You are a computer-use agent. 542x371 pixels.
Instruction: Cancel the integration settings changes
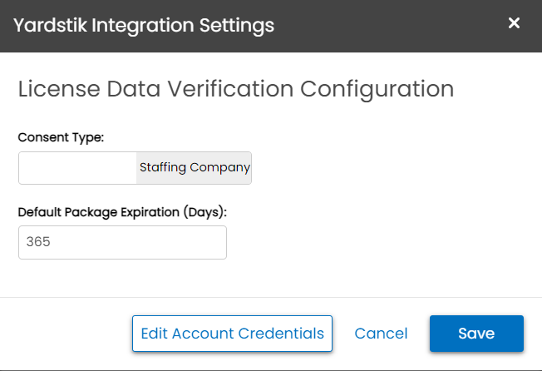(x=381, y=334)
